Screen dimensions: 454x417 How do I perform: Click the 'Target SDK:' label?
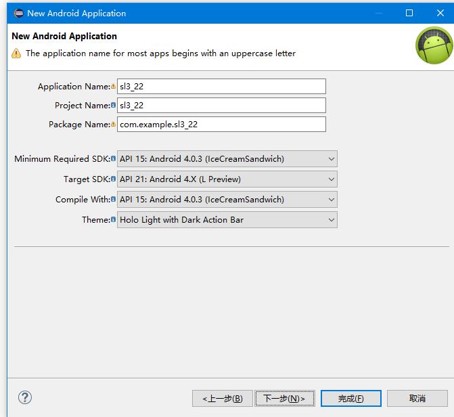pyautogui.click(x=87, y=179)
